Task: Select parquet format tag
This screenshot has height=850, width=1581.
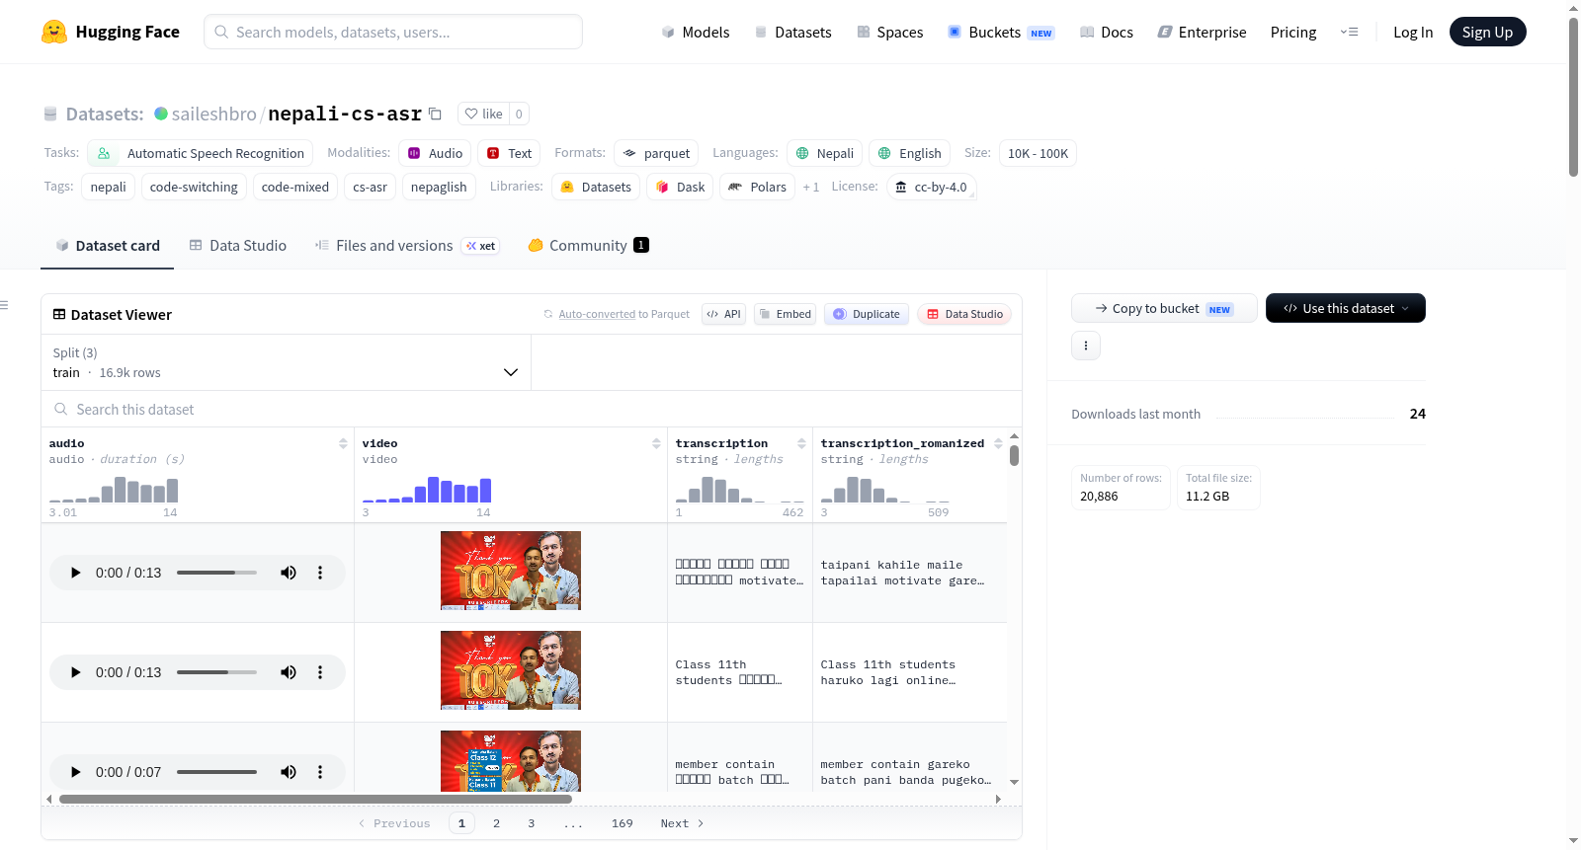Action: 656,153
